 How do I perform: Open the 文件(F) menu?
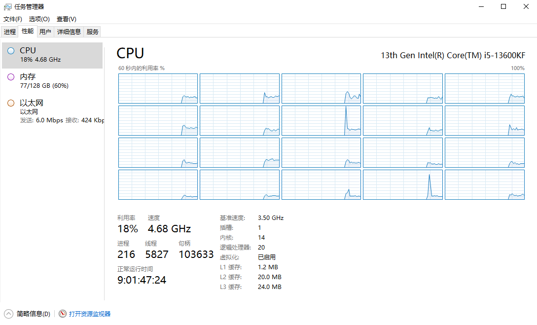click(13, 19)
